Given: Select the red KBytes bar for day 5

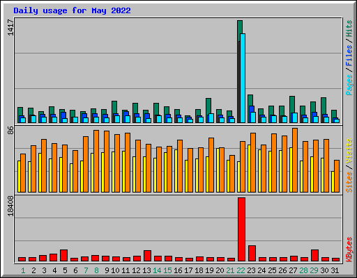Looking at the screenshot, I should point(63,256).
